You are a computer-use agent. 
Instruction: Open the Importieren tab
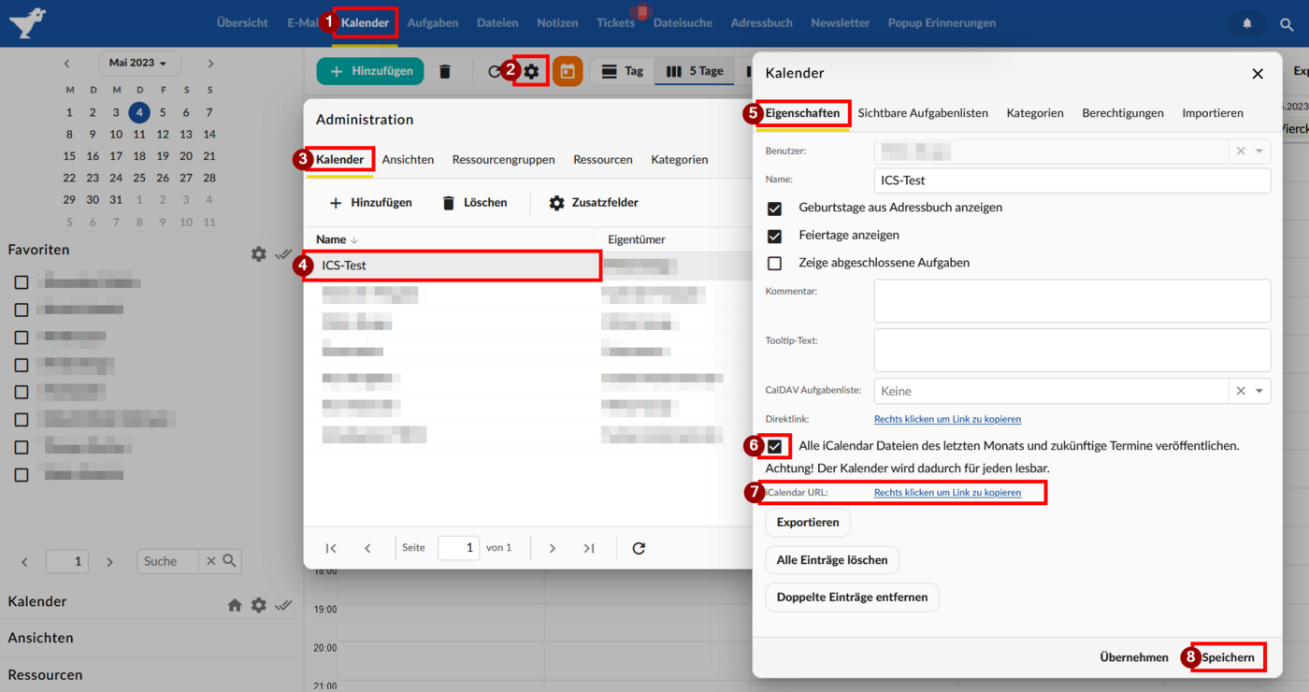coord(1213,112)
